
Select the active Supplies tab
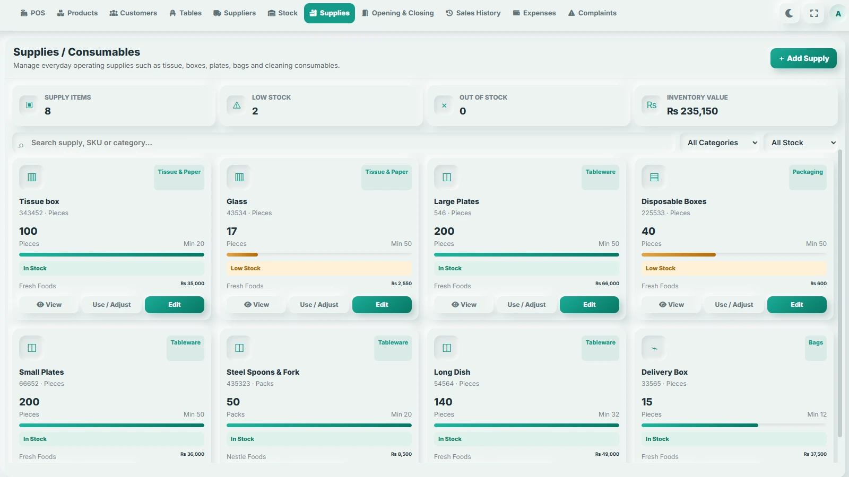(x=330, y=13)
